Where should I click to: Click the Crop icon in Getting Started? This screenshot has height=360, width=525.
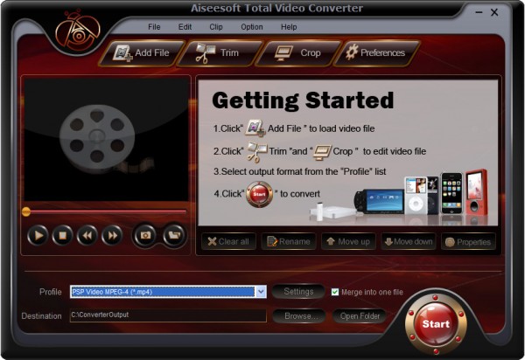[x=322, y=152]
